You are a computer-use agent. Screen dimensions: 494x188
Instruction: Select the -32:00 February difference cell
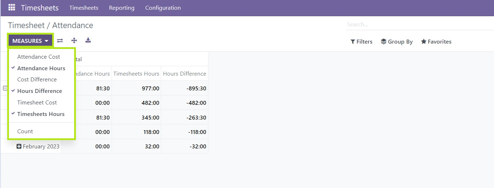pos(185,146)
